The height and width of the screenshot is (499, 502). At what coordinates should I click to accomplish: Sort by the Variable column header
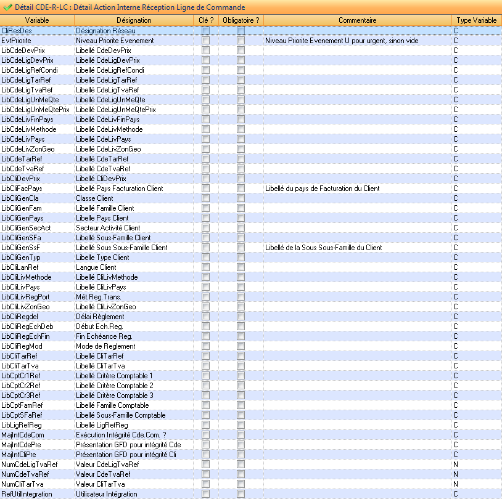coord(36,20)
